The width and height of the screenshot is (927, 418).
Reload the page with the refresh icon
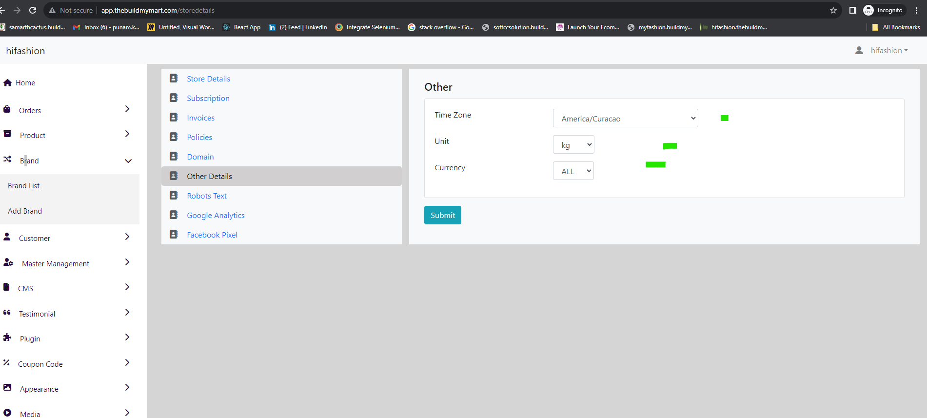33,10
